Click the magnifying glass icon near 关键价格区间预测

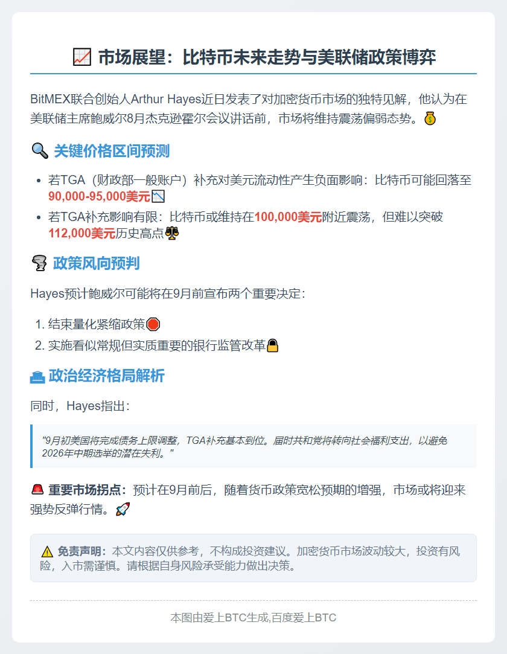click(x=40, y=150)
